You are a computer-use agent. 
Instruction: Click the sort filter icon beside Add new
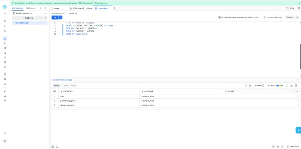pos(46,18)
